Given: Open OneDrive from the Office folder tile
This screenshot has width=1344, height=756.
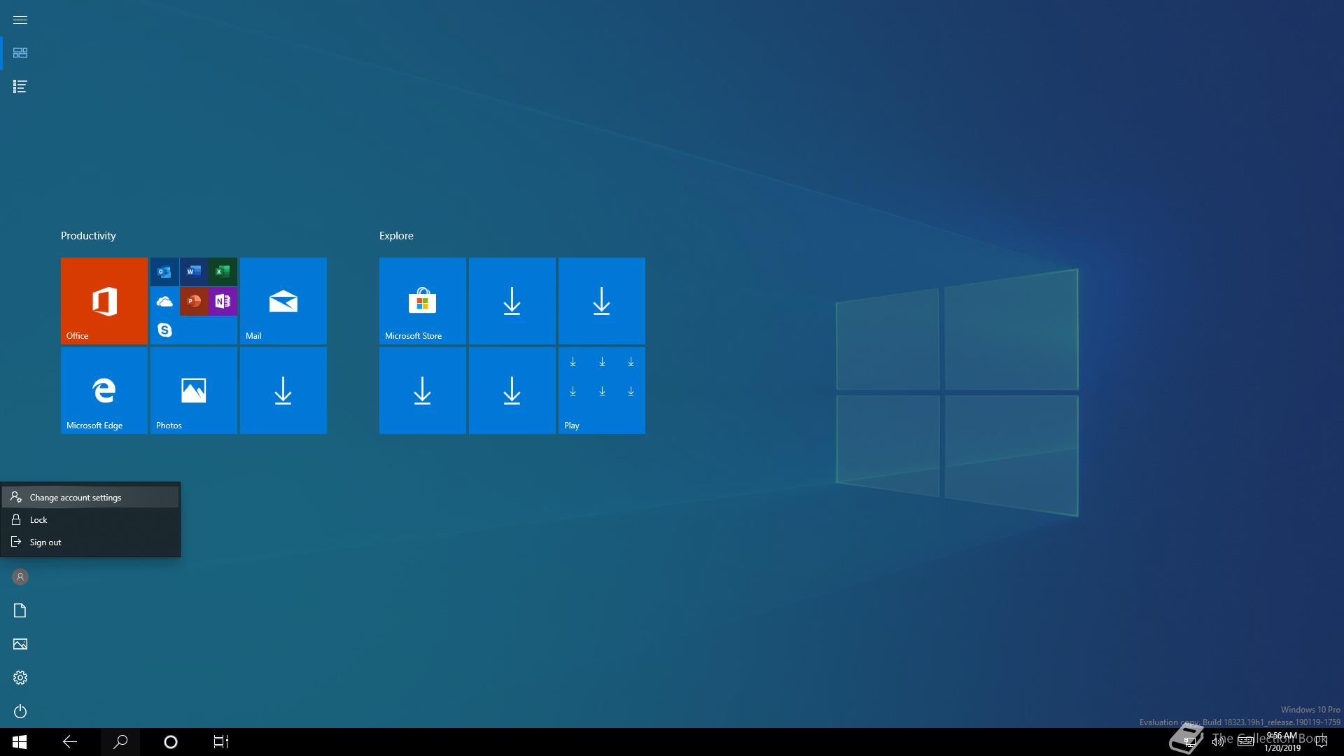Looking at the screenshot, I should [164, 301].
